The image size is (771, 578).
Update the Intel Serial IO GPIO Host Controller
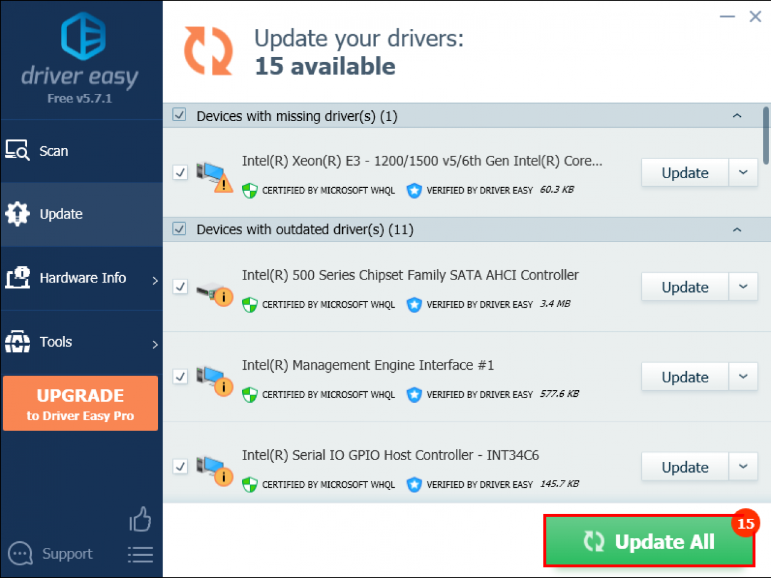click(x=684, y=467)
